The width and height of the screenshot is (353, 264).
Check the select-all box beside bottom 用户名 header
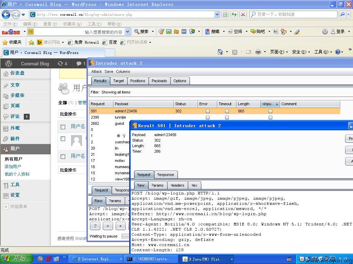click(63, 156)
